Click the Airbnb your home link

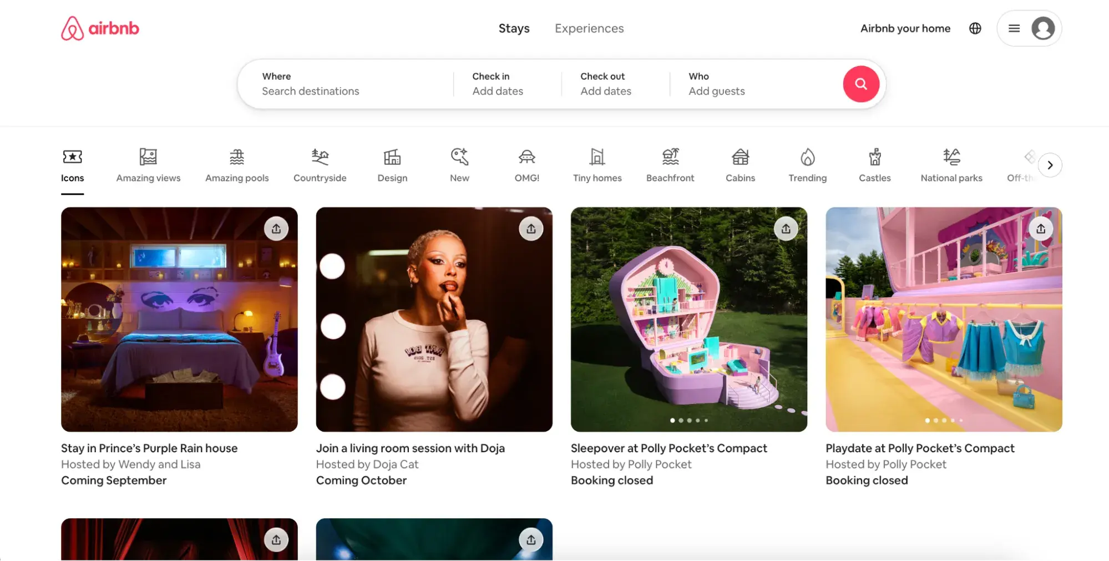[905, 28]
